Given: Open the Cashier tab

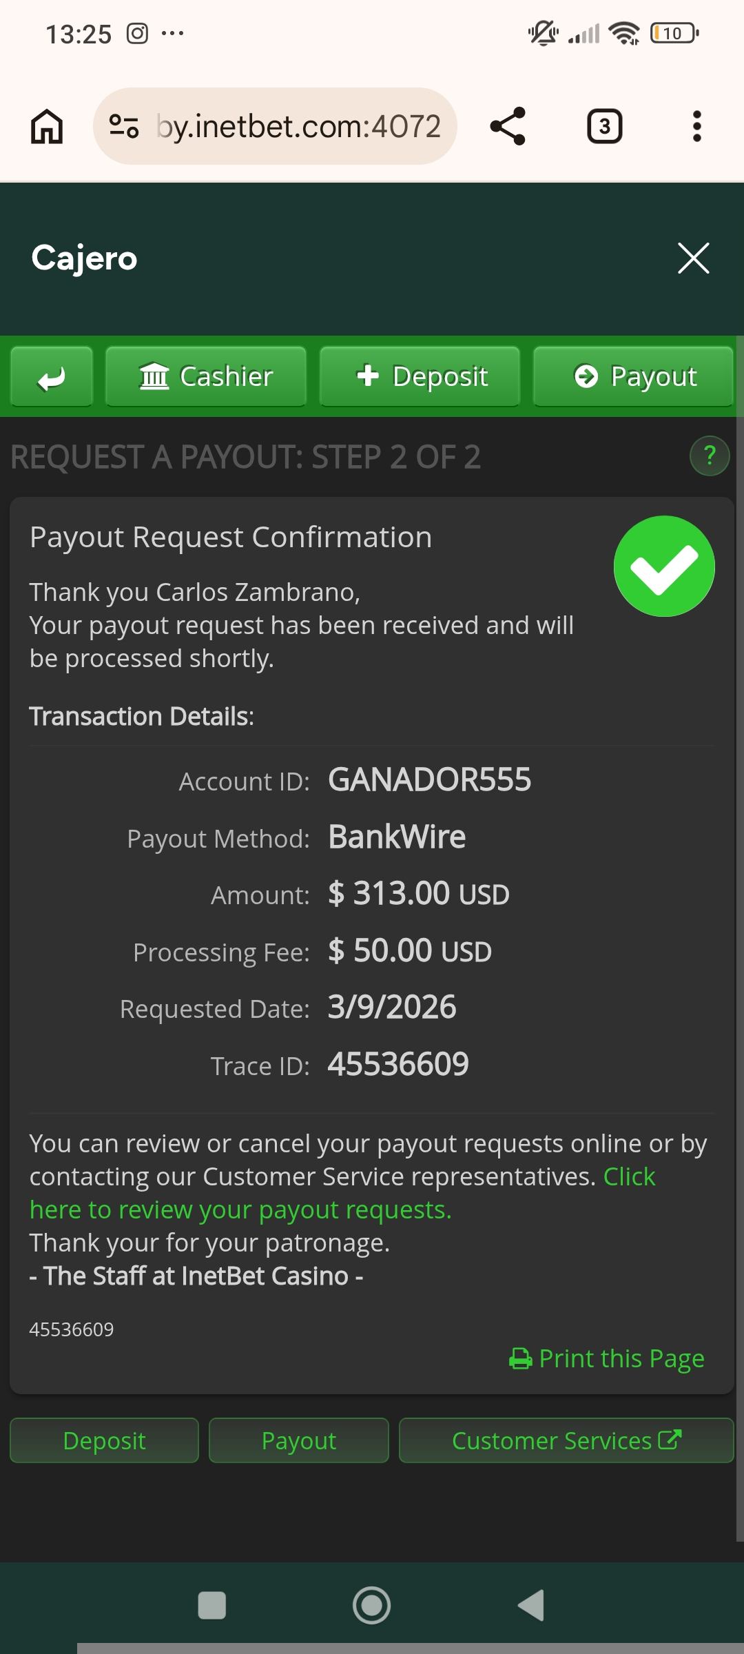Looking at the screenshot, I should [206, 376].
